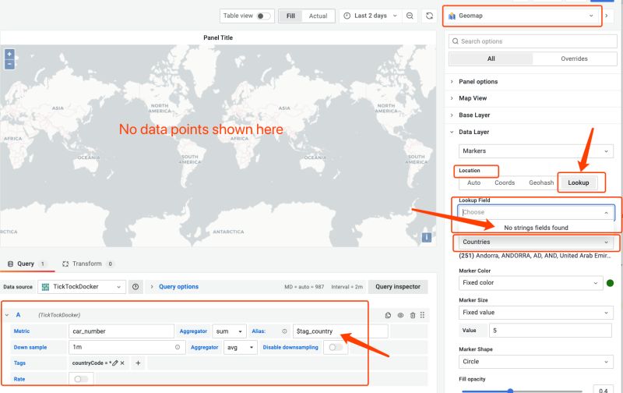Click the Search options field
The height and width of the screenshot is (393, 623).
click(533, 41)
